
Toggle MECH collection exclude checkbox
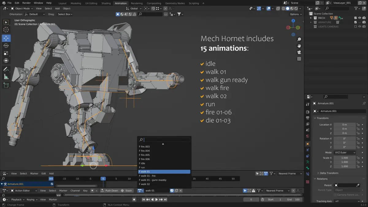pos(355,18)
